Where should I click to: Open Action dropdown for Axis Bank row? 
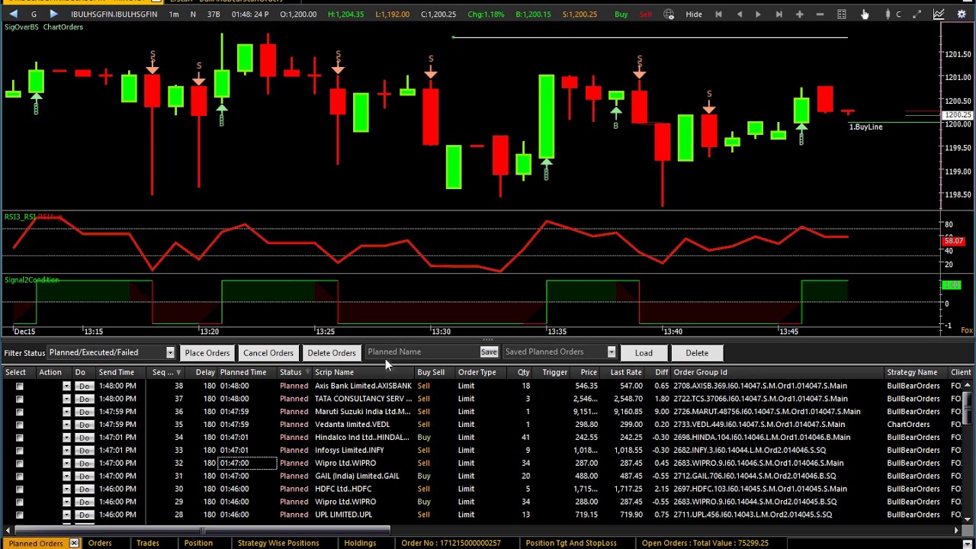[66, 386]
